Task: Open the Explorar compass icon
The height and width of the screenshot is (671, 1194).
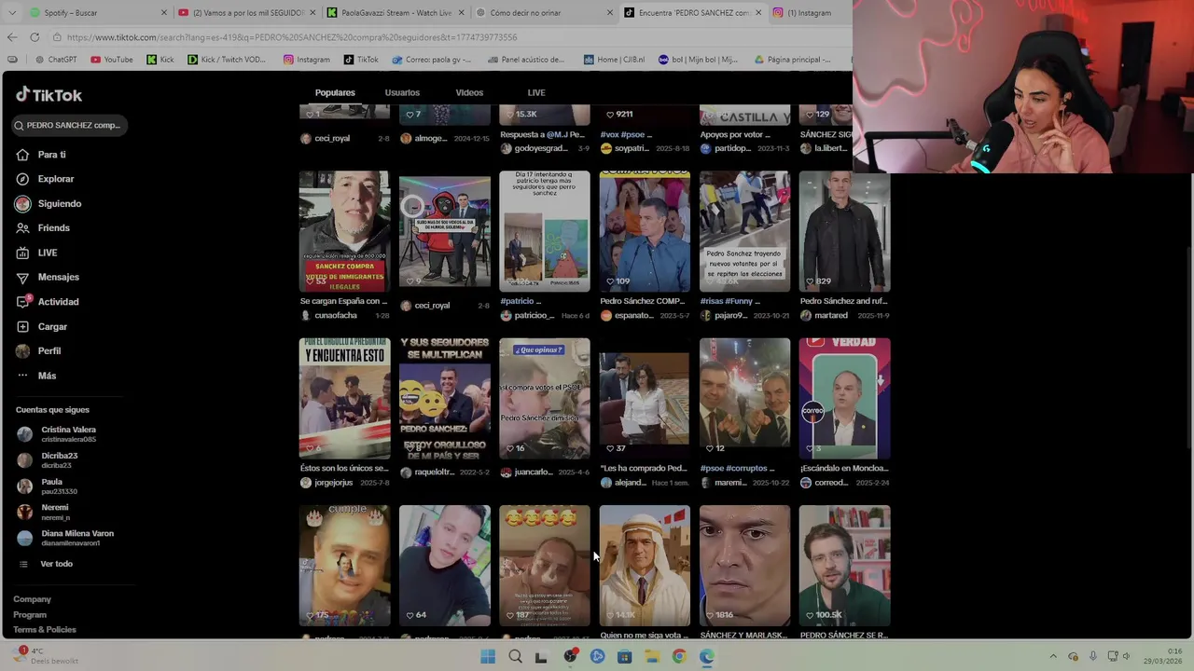Action: point(22,179)
